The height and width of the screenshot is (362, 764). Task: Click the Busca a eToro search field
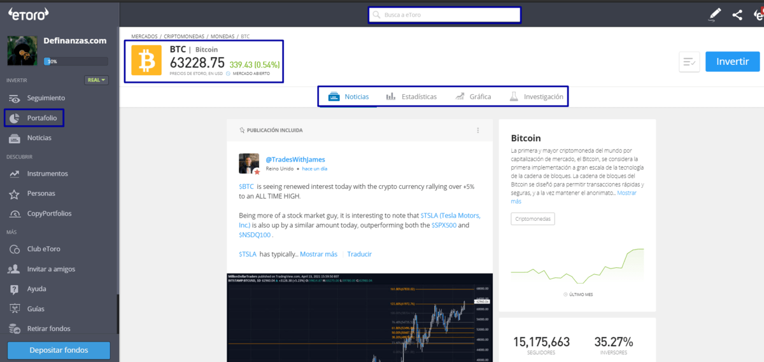pyautogui.click(x=444, y=15)
